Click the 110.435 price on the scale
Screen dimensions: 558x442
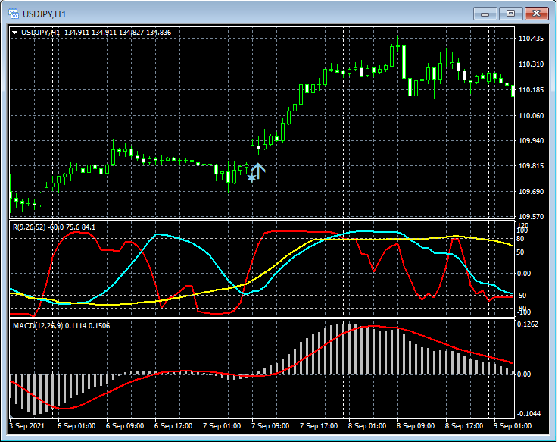click(x=532, y=39)
